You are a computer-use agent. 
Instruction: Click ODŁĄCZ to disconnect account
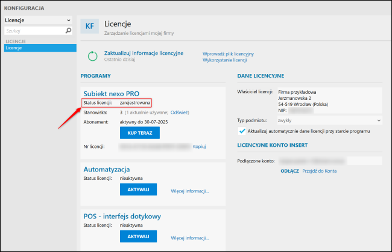coord(289,171)
